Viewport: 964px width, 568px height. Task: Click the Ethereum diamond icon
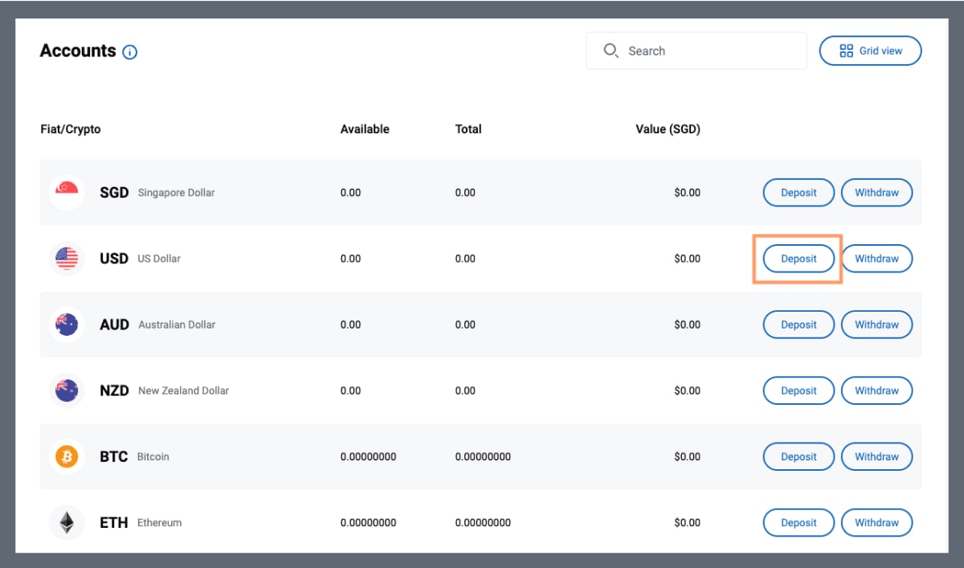pos(67,523)
